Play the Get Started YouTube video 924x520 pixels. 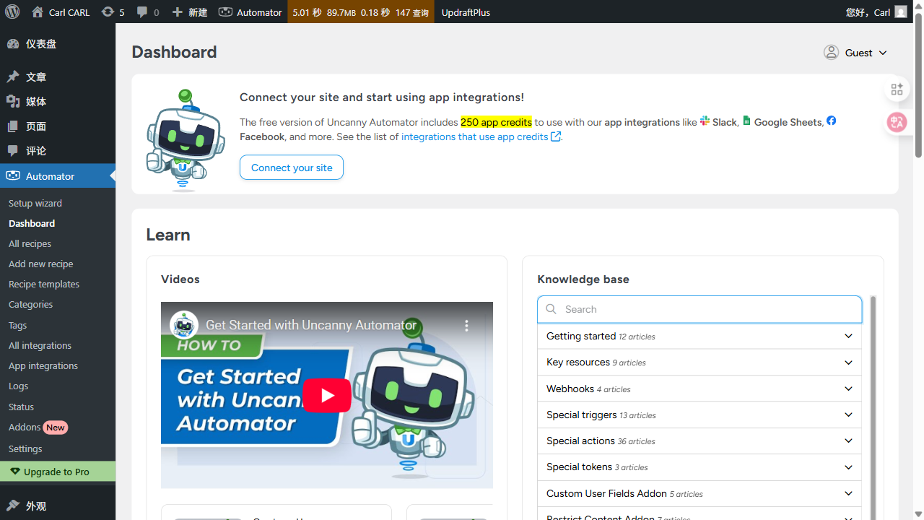[326, 395]
